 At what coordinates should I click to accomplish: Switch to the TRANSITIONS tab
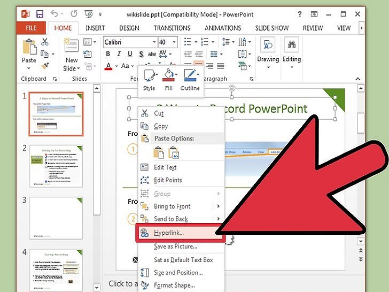pos(172,28)
